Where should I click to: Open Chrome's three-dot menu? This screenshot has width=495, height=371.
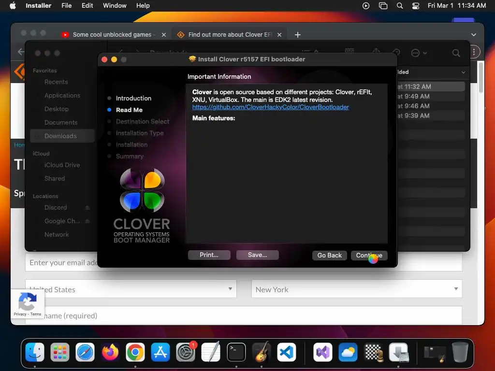(474, 52)
